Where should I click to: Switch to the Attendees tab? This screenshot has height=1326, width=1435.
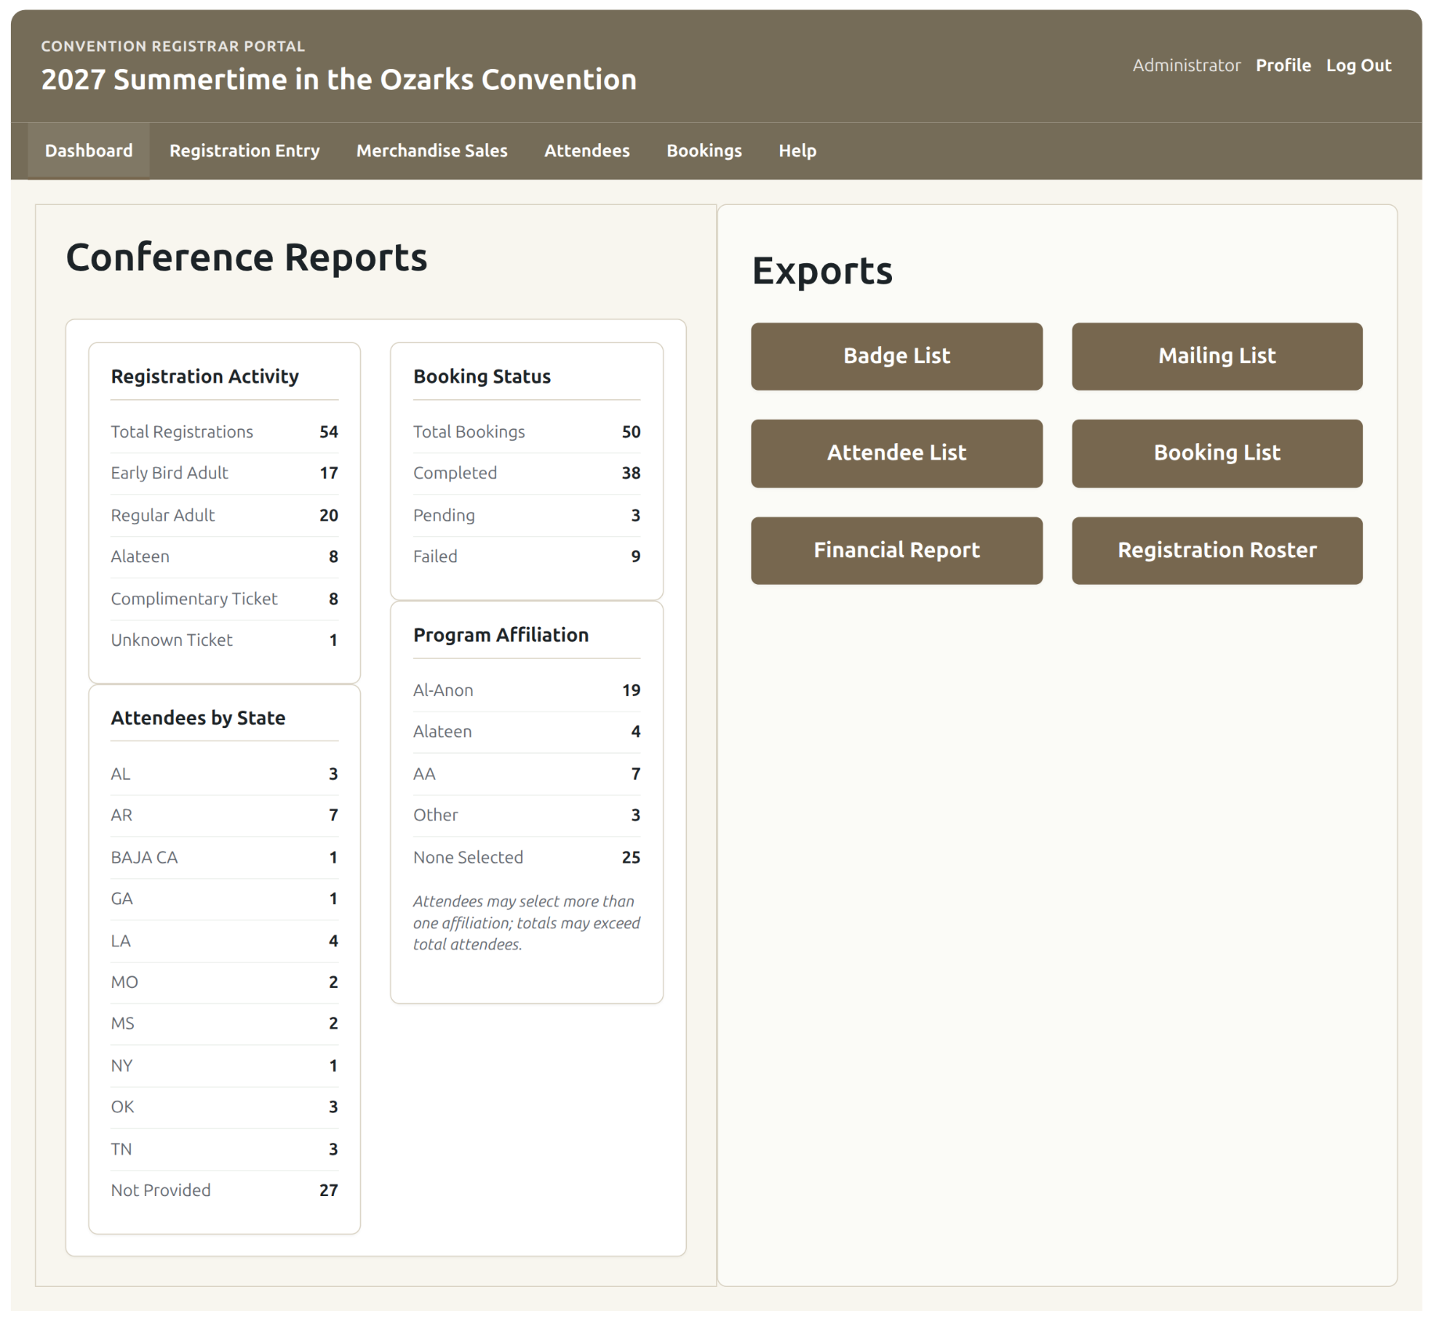[x=587, y=150]
